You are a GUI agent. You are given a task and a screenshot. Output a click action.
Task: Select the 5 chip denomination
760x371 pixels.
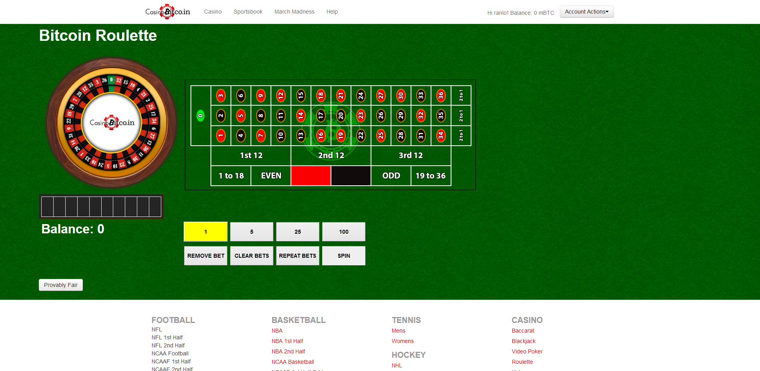(x=252, y=232)
